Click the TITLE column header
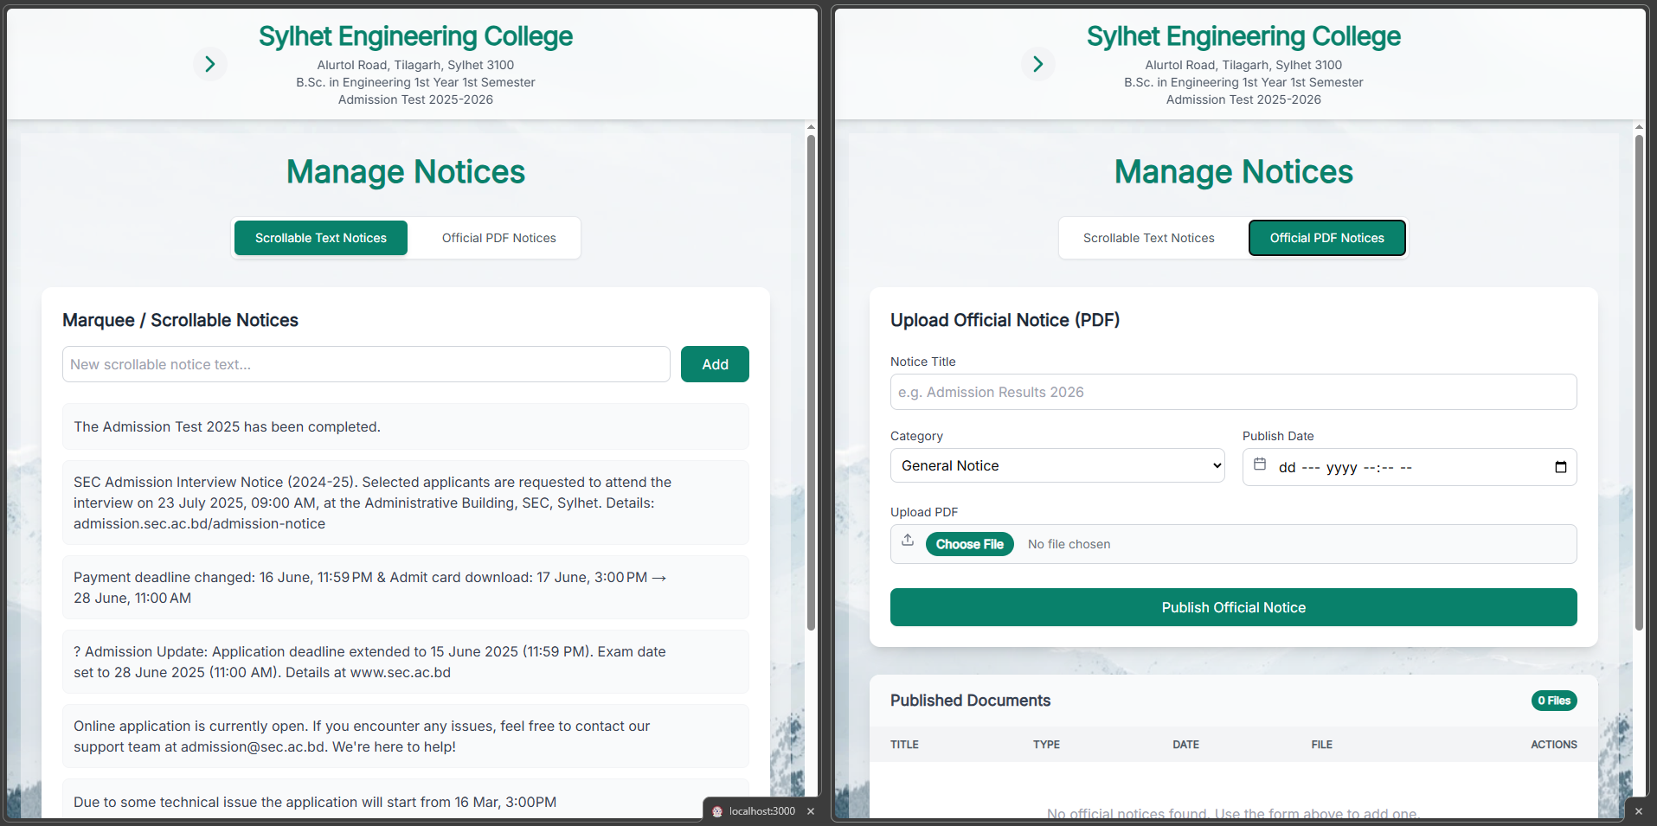 (904, 745)
